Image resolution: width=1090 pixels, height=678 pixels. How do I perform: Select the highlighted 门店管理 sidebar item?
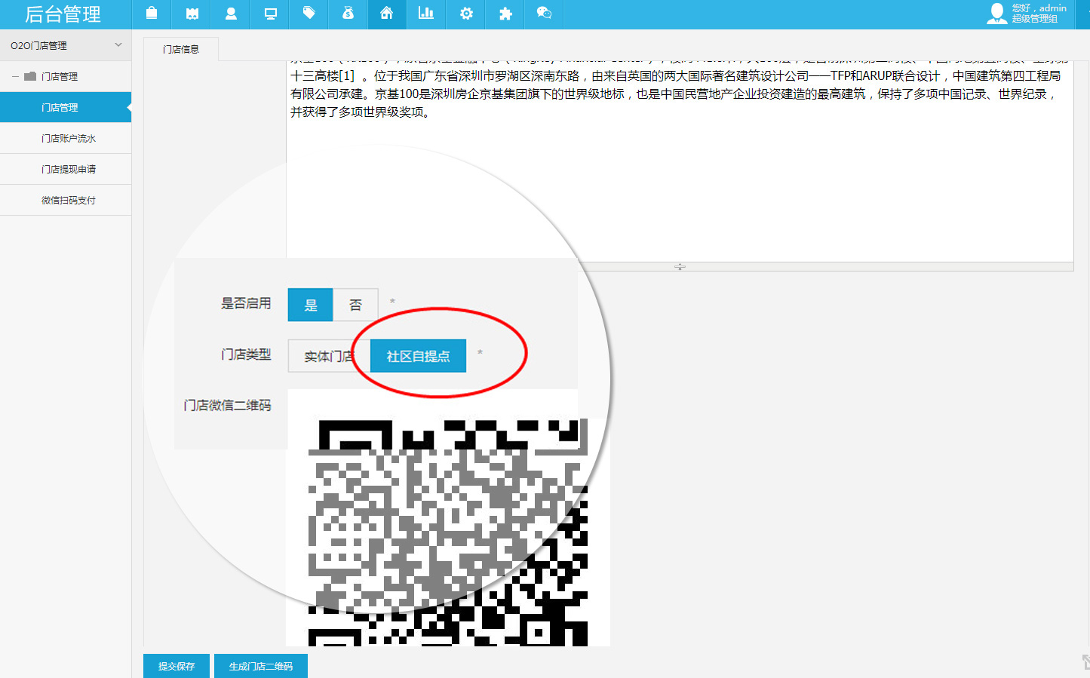[x=66, y=107]
